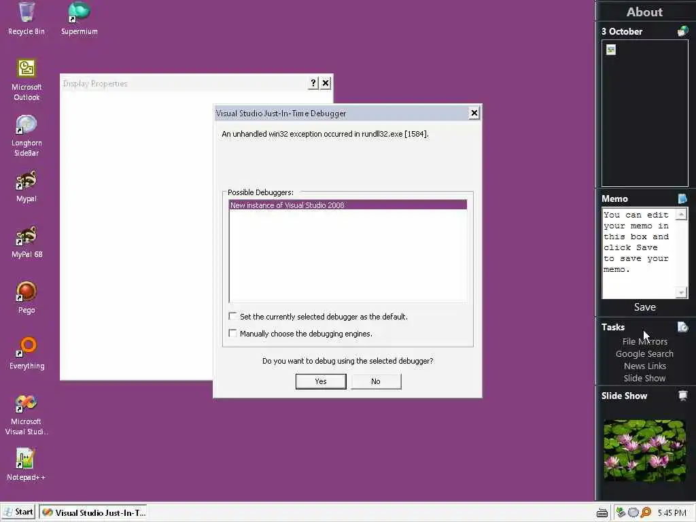Click the 3 October date heading
Image resolution: width=696 pixels, height=522 pixels.
(622, 31)
